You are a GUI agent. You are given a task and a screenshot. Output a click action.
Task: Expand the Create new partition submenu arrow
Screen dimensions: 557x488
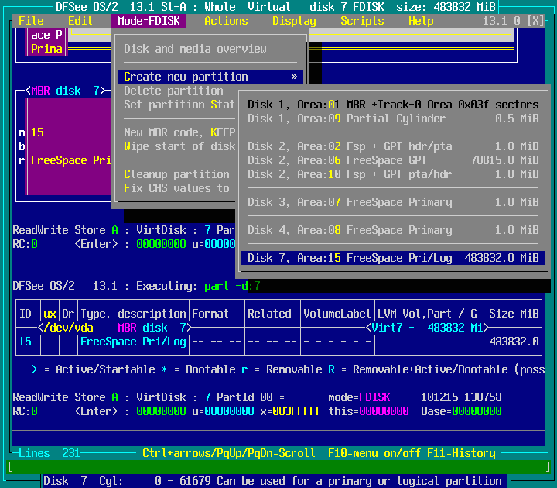pos(294,77)
